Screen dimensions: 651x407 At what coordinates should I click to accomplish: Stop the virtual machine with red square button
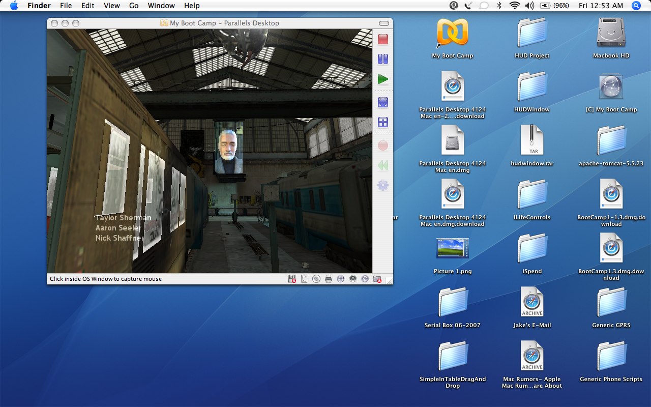[x=383, y=39]
